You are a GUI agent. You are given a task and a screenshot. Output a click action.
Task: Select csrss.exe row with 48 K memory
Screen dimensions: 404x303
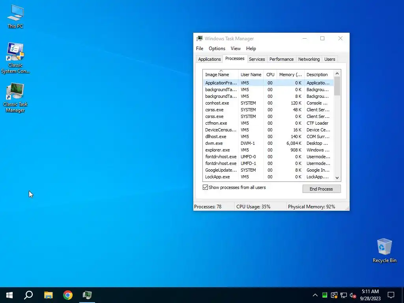pyautogui.click(x=268, y=110)
